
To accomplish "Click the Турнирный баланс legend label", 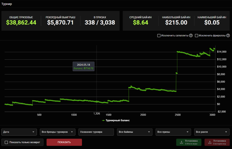I will tap(118, 120).
